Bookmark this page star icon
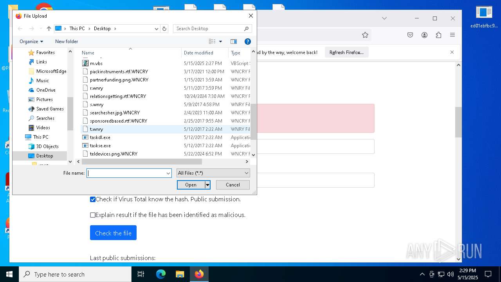The image size is (501, 282). [x=365, y=35]
